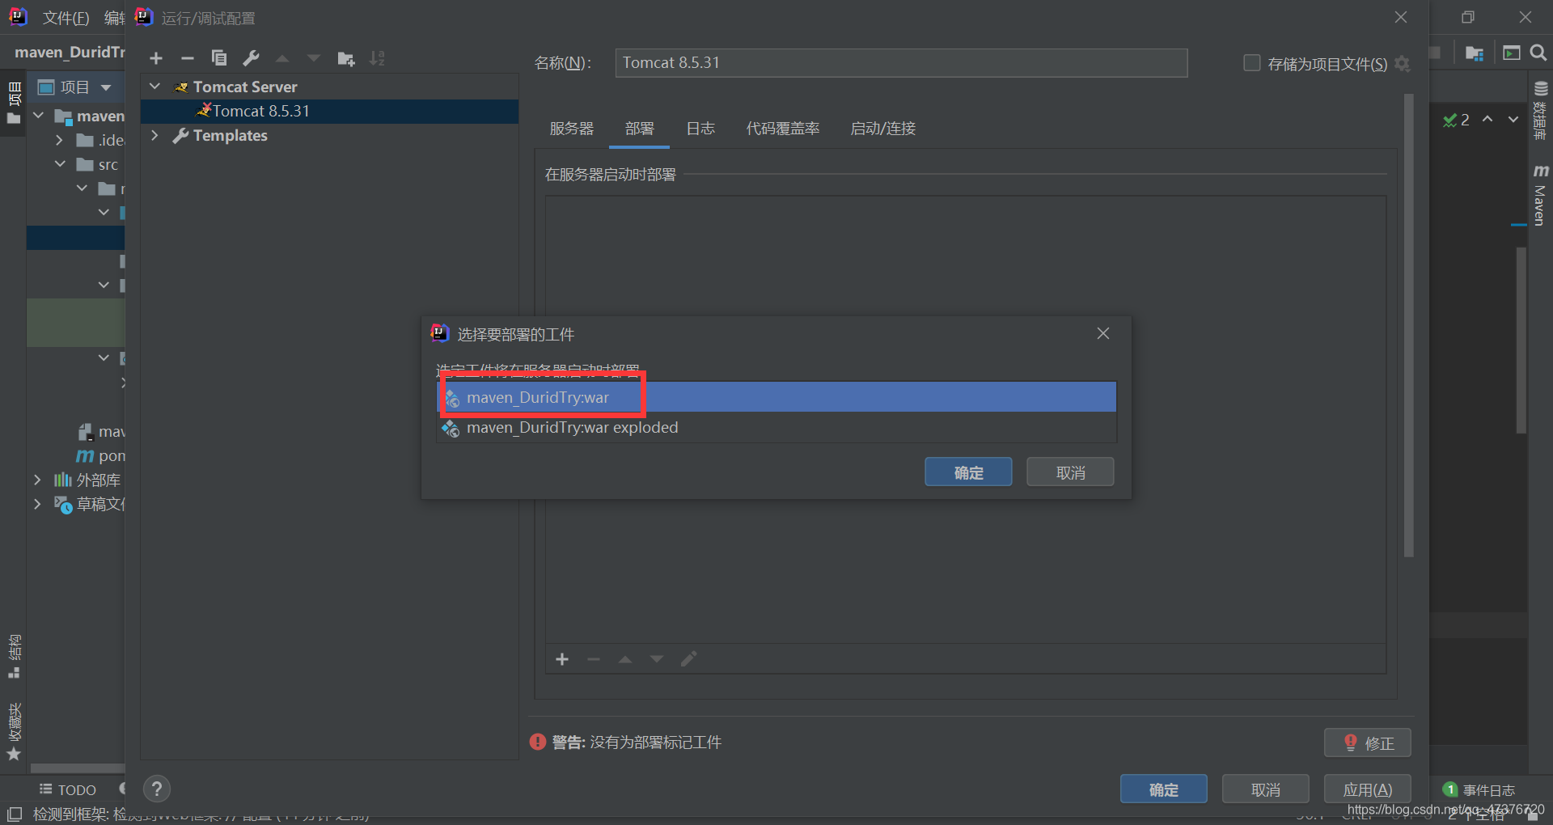Open configuration templates wrench icon
The width and height of the screenshot is (1553, 825).
tap(251, 58)
